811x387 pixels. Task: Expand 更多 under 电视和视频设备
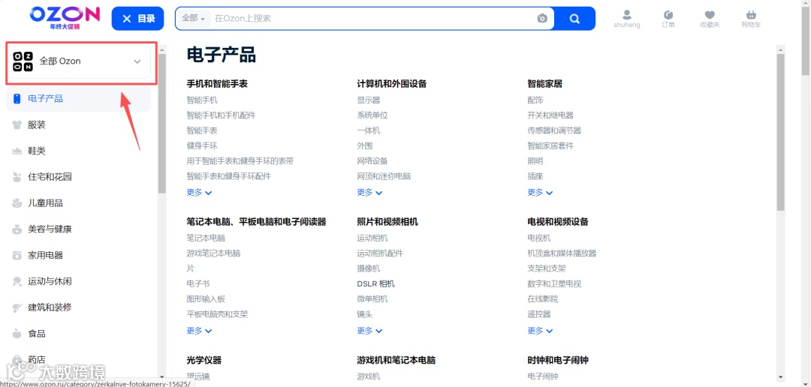540,331
